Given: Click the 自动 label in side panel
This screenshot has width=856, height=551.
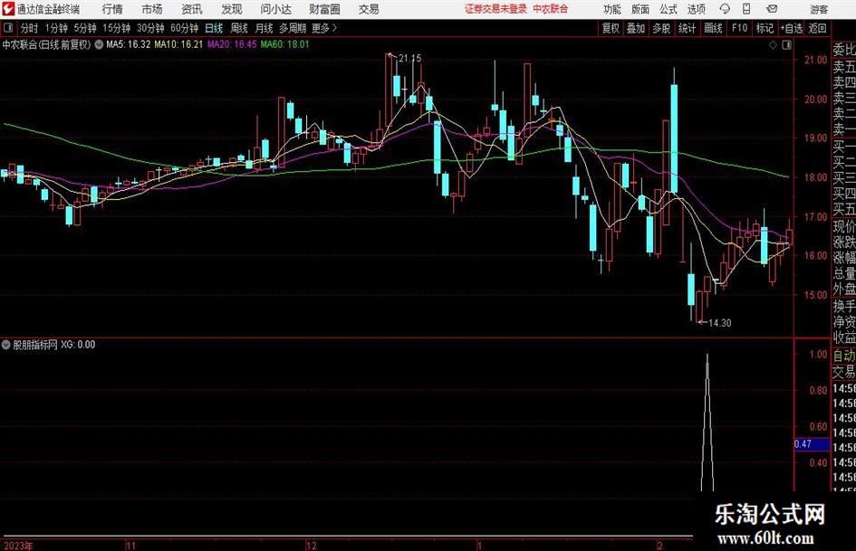Looking at the screenshot, I should click(844, 356).
